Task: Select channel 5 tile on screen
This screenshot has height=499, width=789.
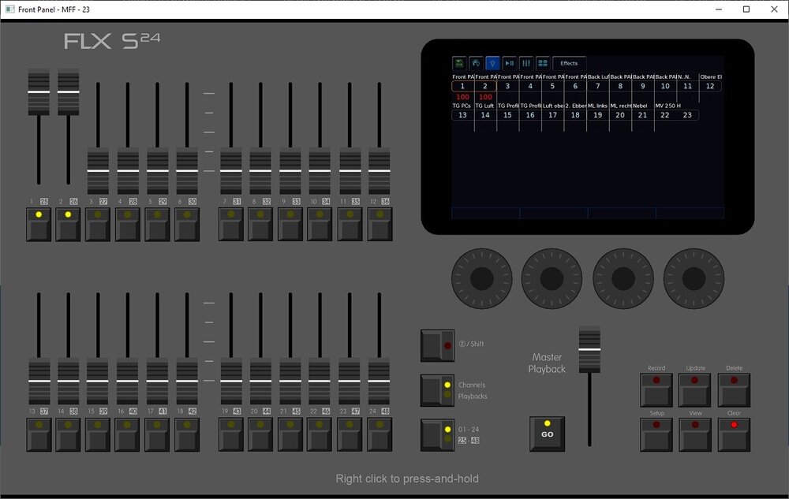Action: tap(552, 86)
